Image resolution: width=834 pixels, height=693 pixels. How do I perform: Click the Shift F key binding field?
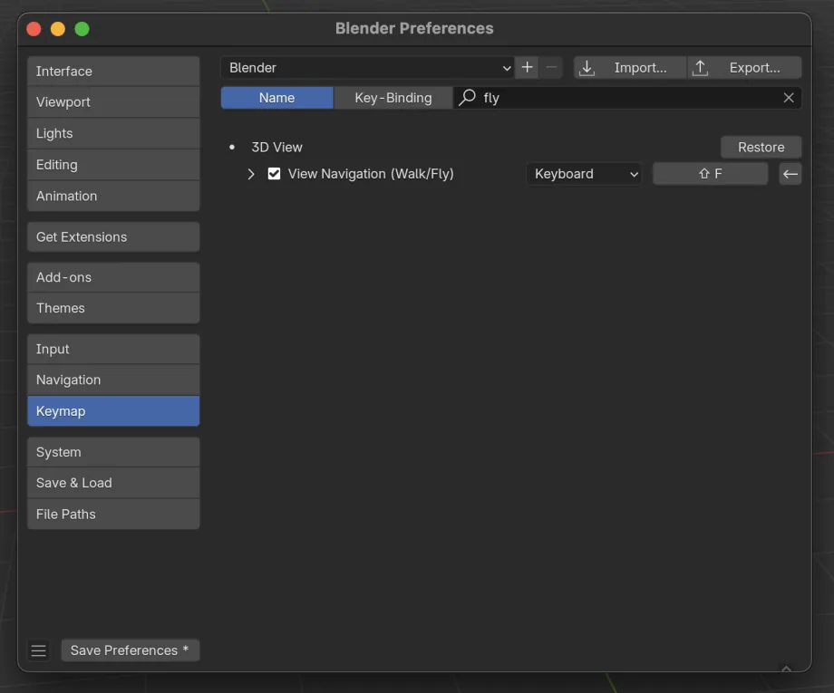710,174
